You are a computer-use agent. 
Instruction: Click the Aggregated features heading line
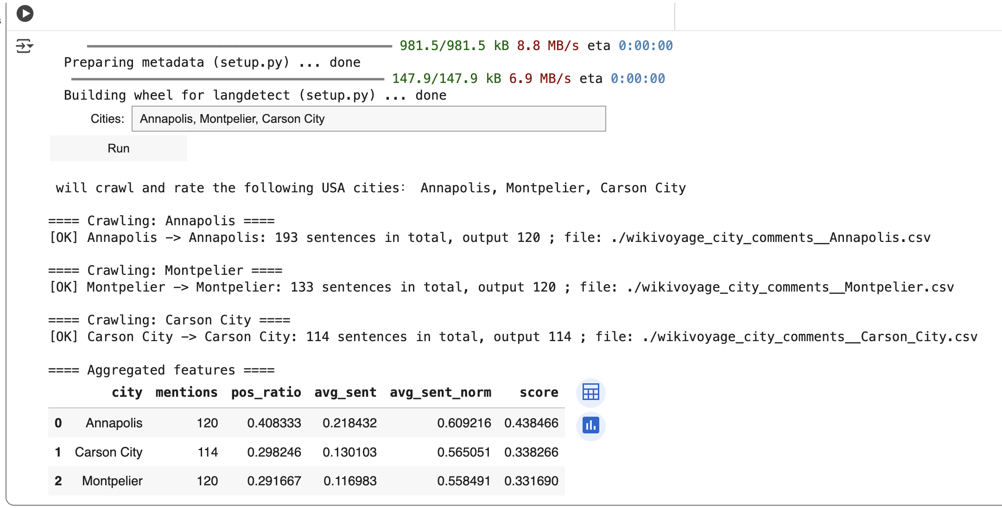161,370
